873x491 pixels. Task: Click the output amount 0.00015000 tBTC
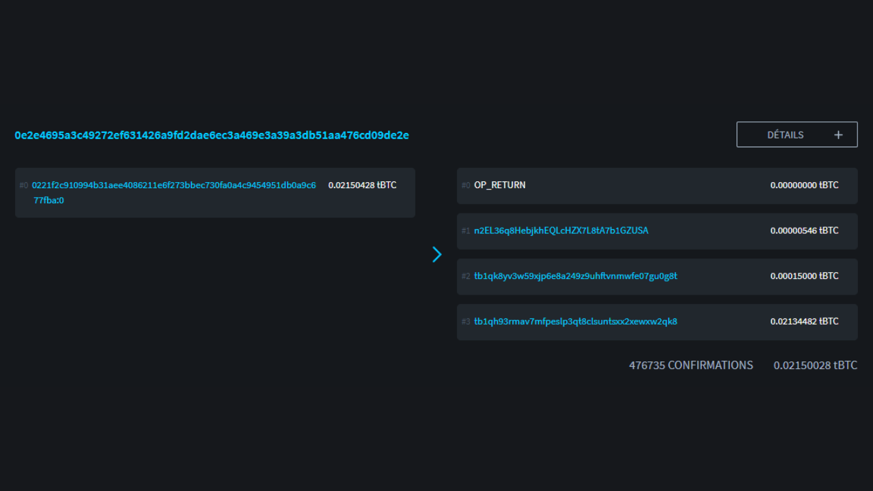[x=804, y=276]
